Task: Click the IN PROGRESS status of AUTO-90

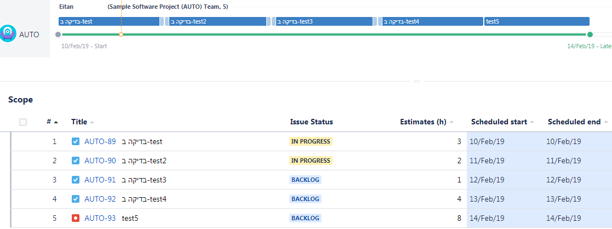Action: click(x=311, y=161)
